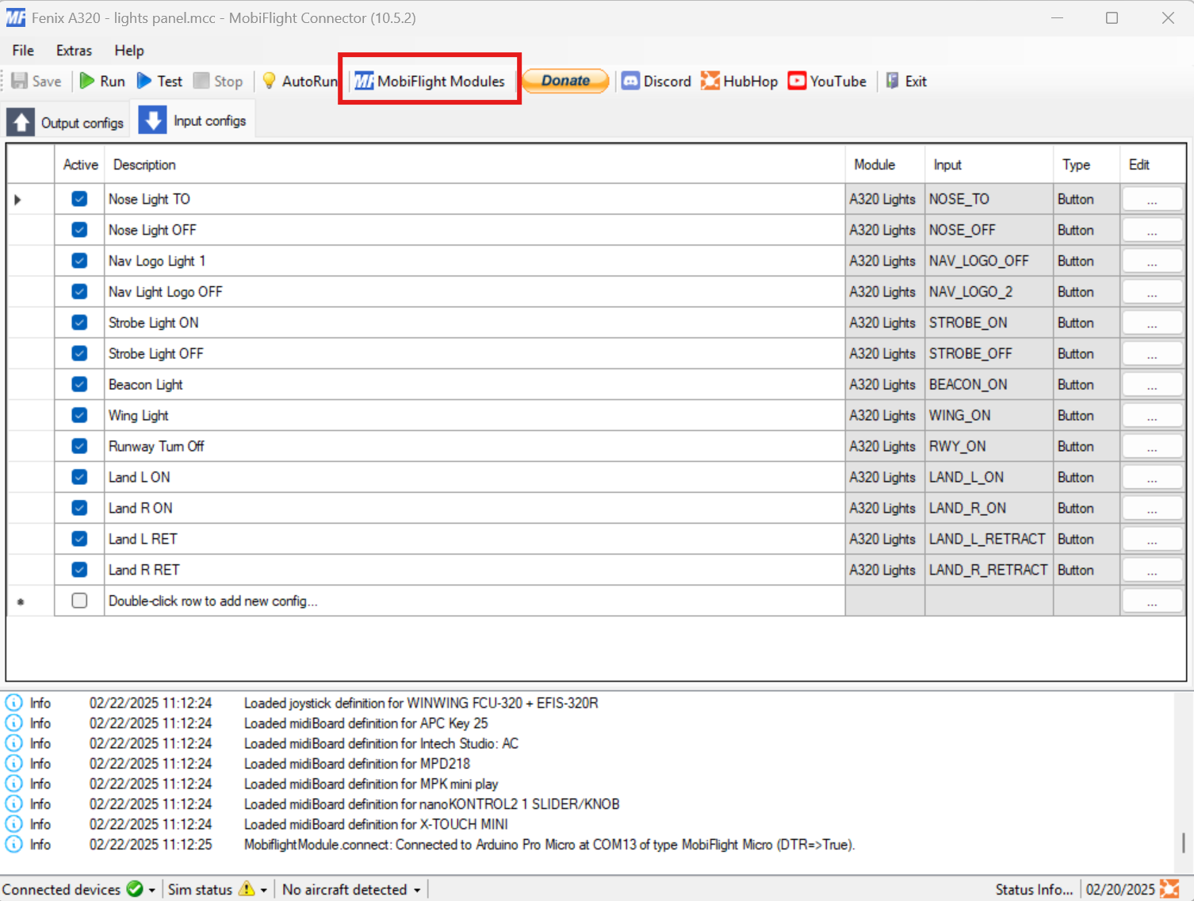The image size is (1194, 901).
Task: Click the Active column header
Action: pyautogui.click(x=80, y=165)
